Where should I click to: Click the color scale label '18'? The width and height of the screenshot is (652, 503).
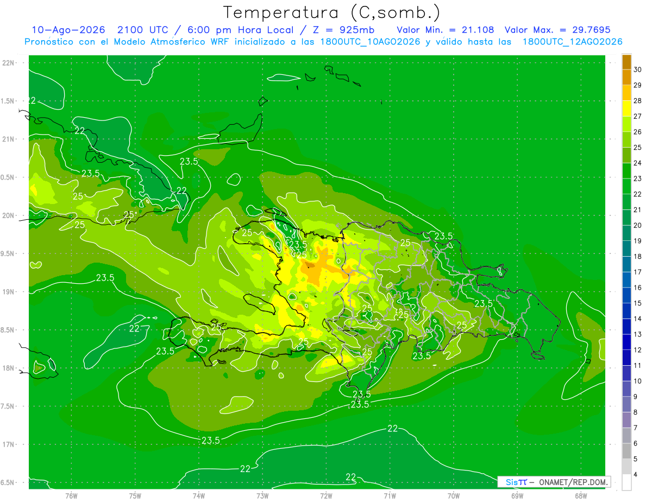pos(638,256)
